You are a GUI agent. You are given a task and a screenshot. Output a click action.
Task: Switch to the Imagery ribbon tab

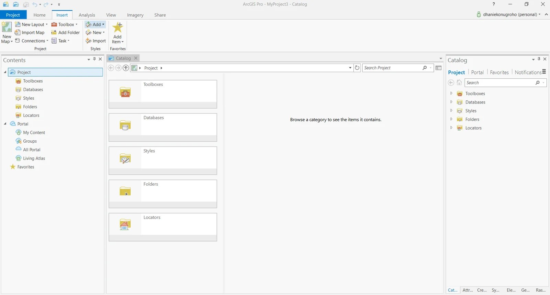[x=135, y=15]
